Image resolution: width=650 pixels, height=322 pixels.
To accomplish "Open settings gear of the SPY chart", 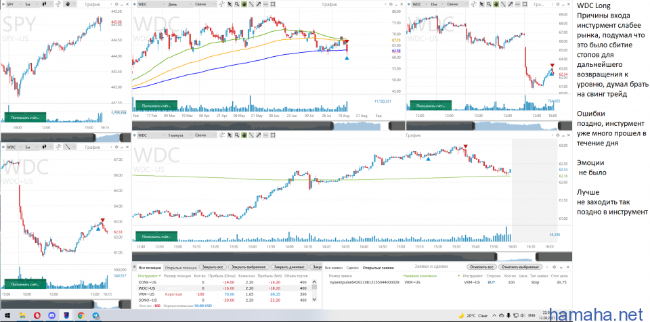I will (116, 4).
